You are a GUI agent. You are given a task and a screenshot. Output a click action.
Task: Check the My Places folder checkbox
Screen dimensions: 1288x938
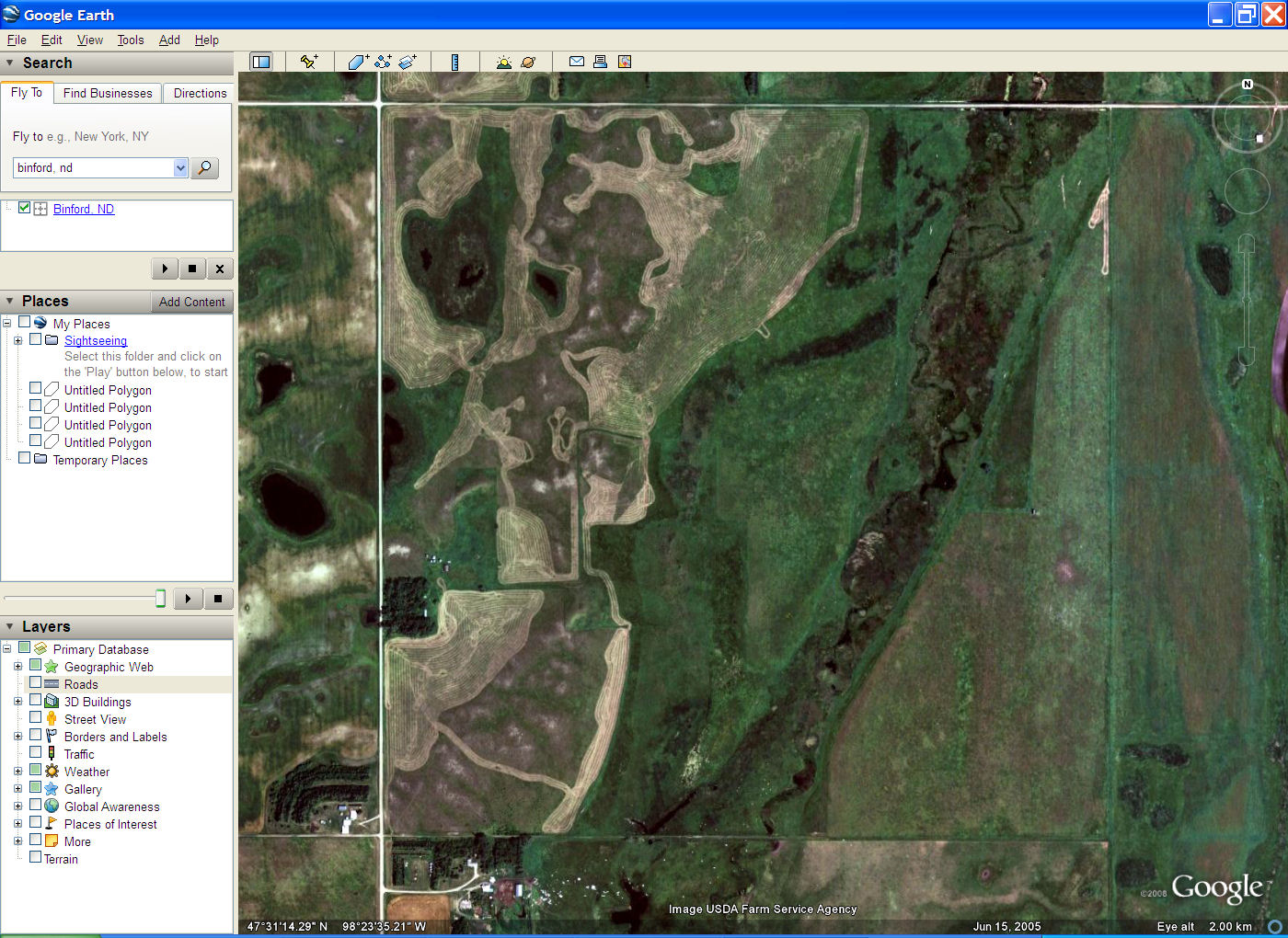pos(25,323)
